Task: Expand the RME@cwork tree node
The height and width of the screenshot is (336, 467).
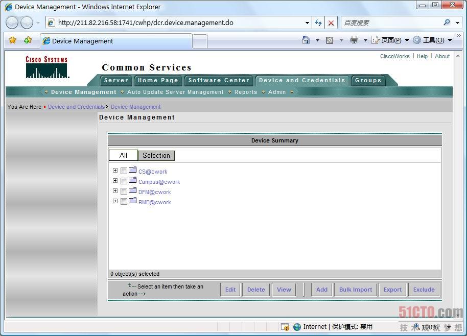Action: click(x=115, y=201)
